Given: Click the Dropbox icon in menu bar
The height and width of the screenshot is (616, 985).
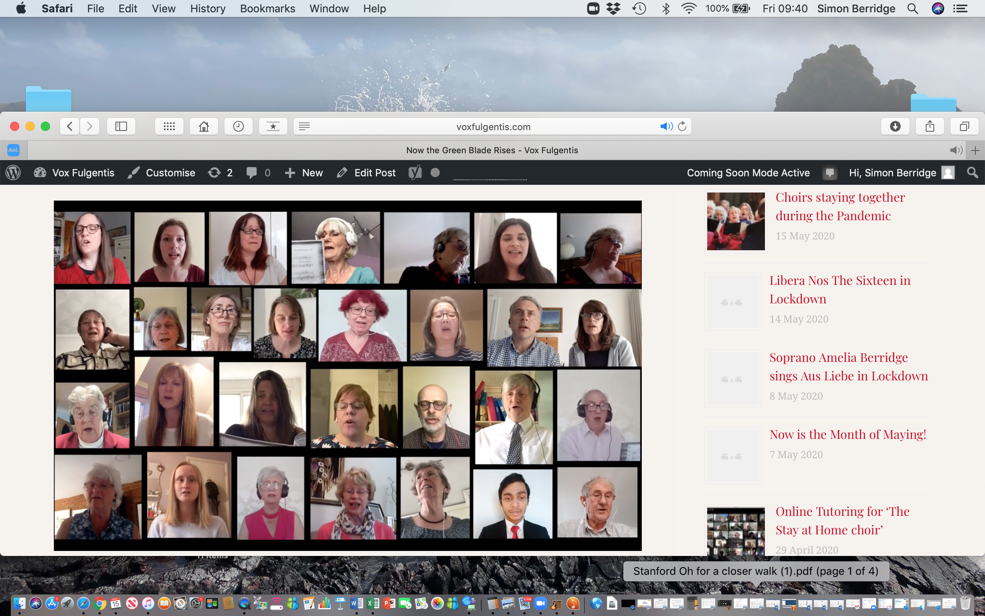Looking at the screenshot, I should click(x=613, y=8).
